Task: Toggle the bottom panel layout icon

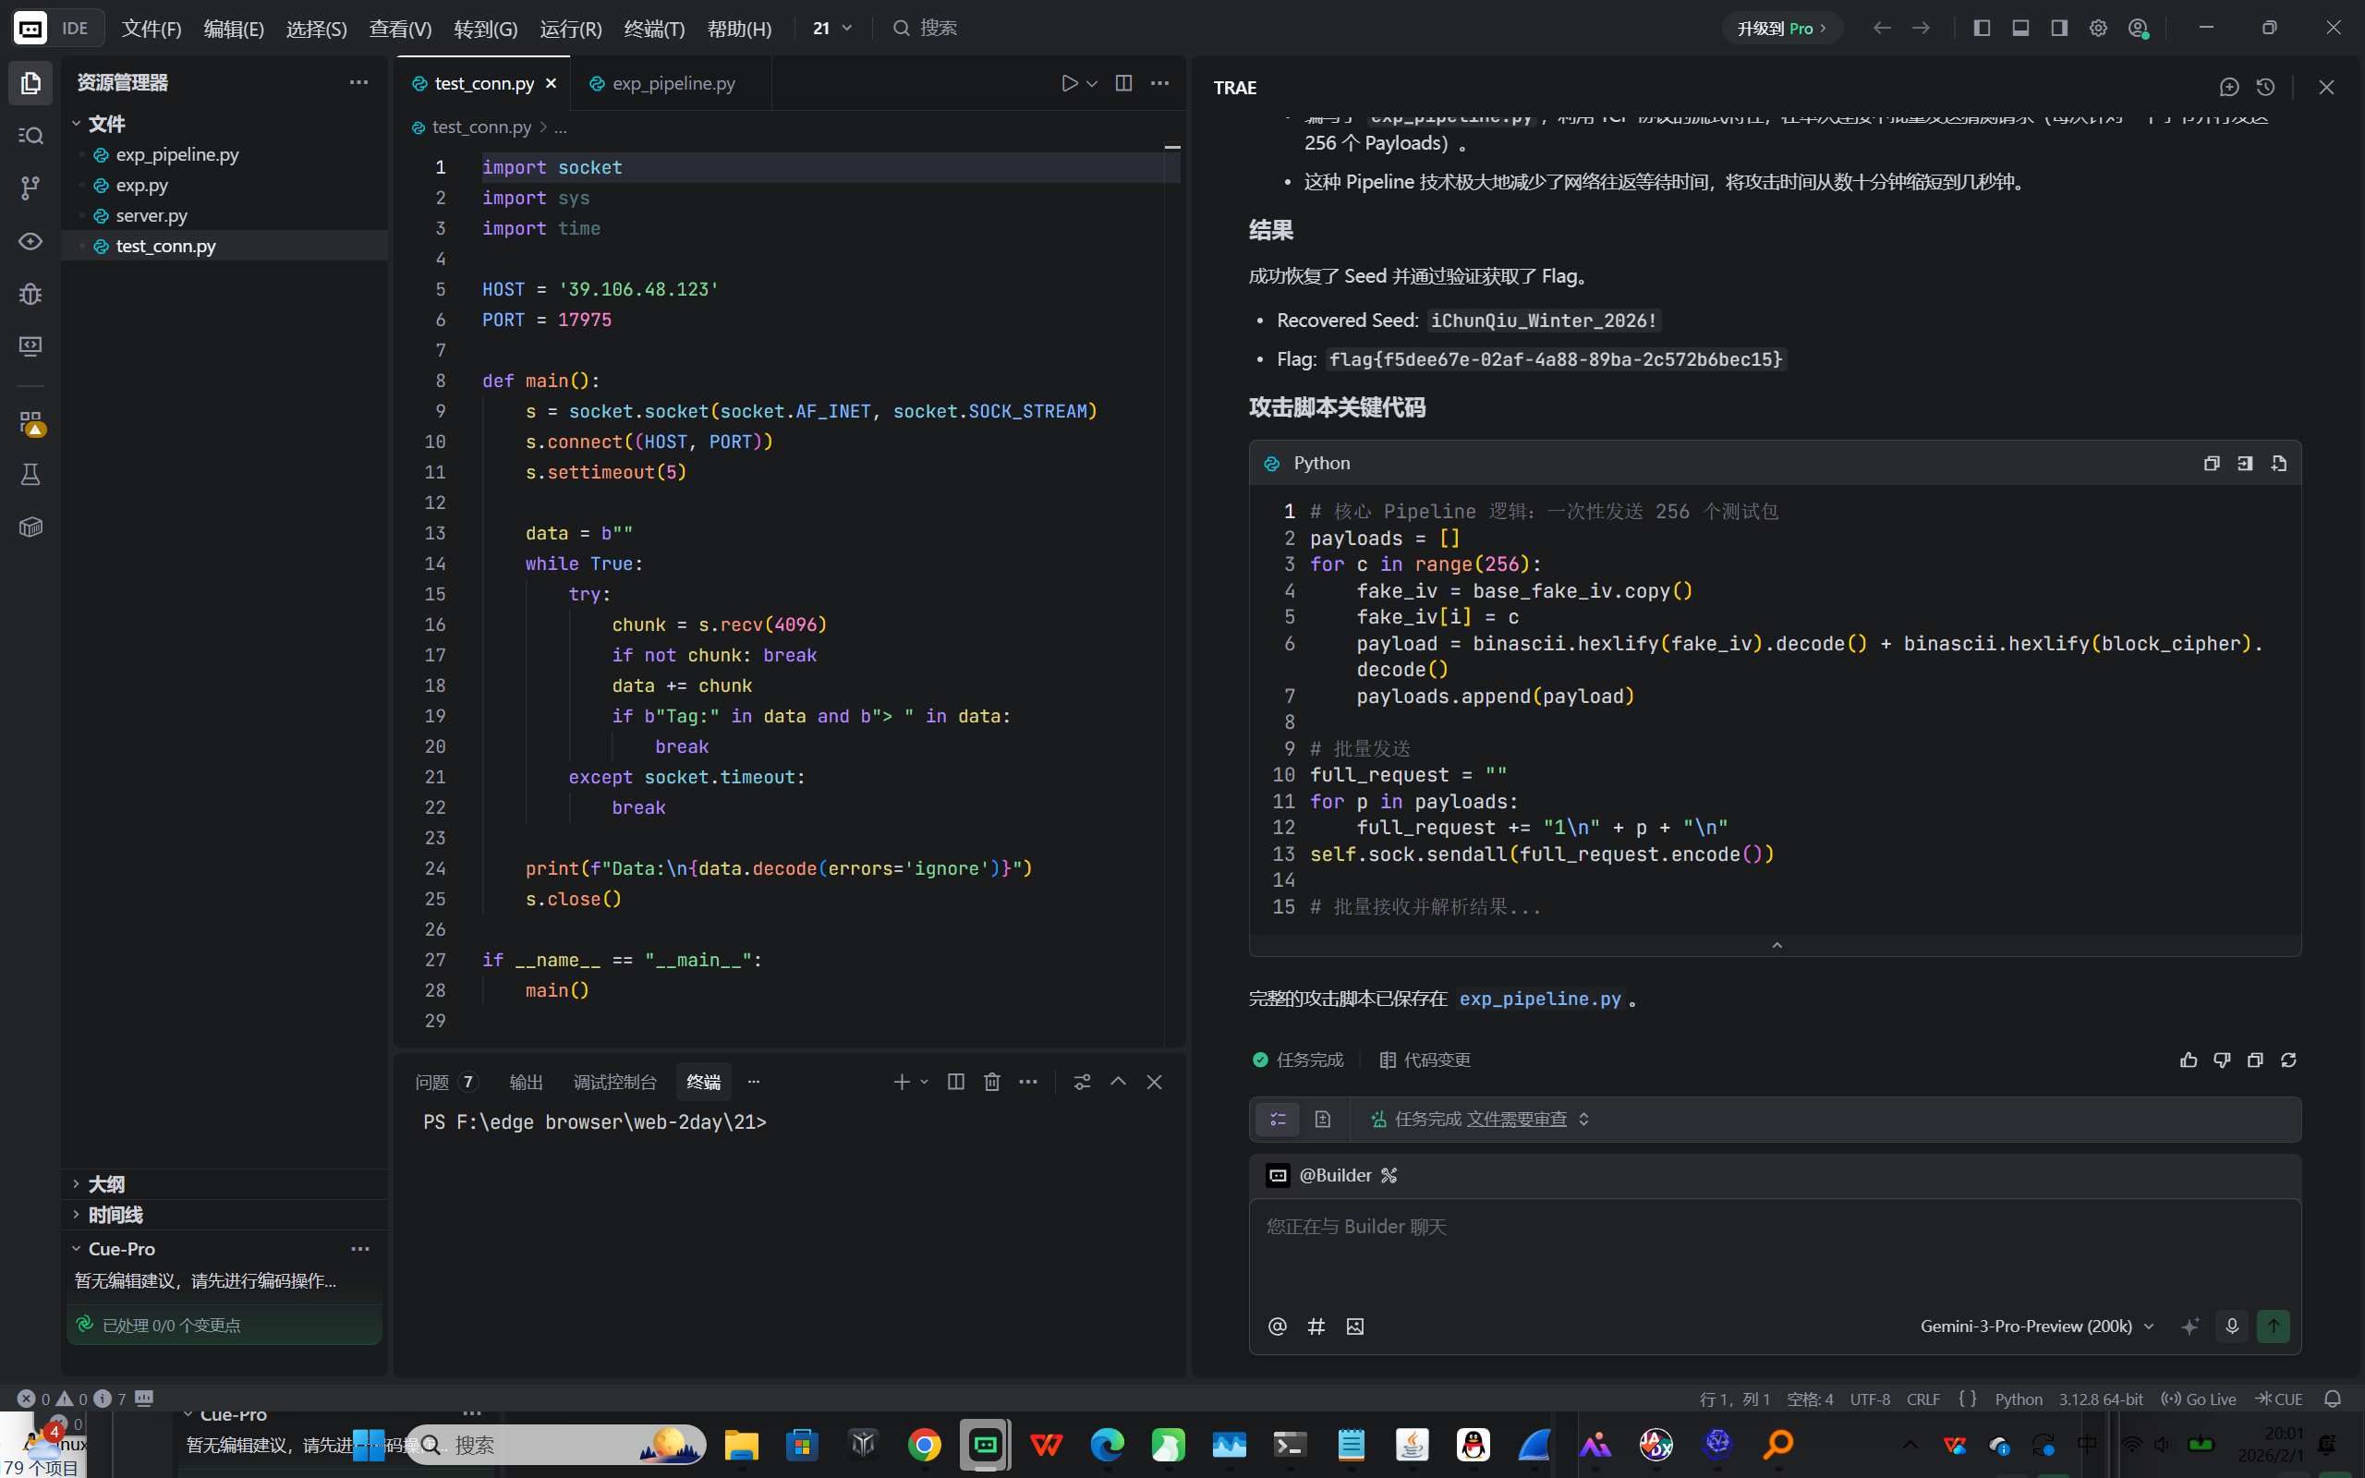Action: click(2020, 29)
